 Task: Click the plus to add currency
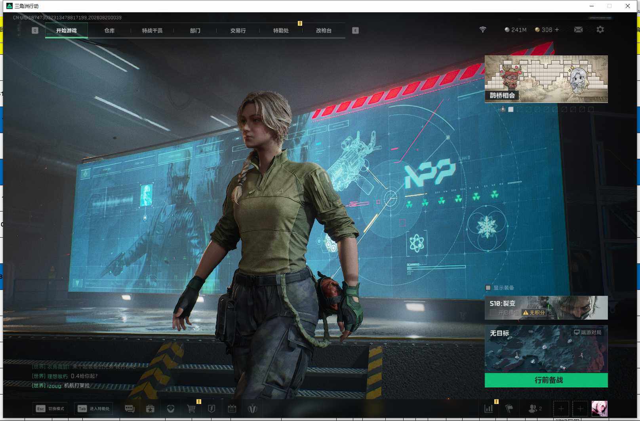(x=557, y=30)
